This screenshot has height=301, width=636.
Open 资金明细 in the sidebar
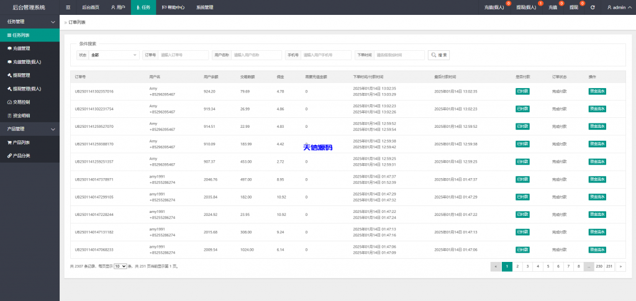pyautogui.click(x=30, y=115)
